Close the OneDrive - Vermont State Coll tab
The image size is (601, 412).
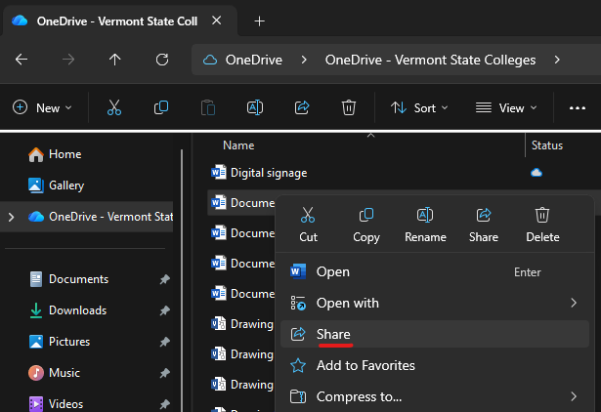tap(217, 21)
